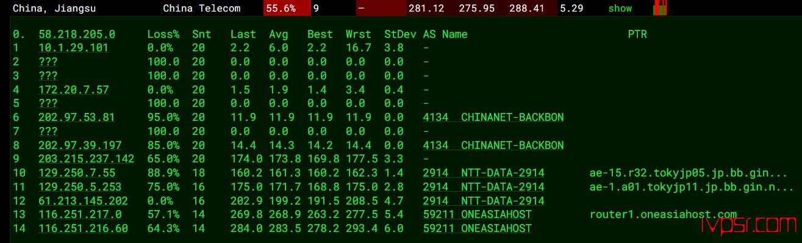Open IP link 10.1.29.101
Viewport: 802px width, 243px height.
tap(74, 48)
